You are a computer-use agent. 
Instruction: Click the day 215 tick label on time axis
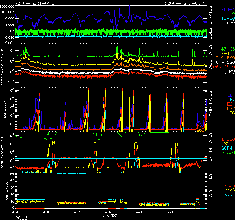tap(46, 212)
